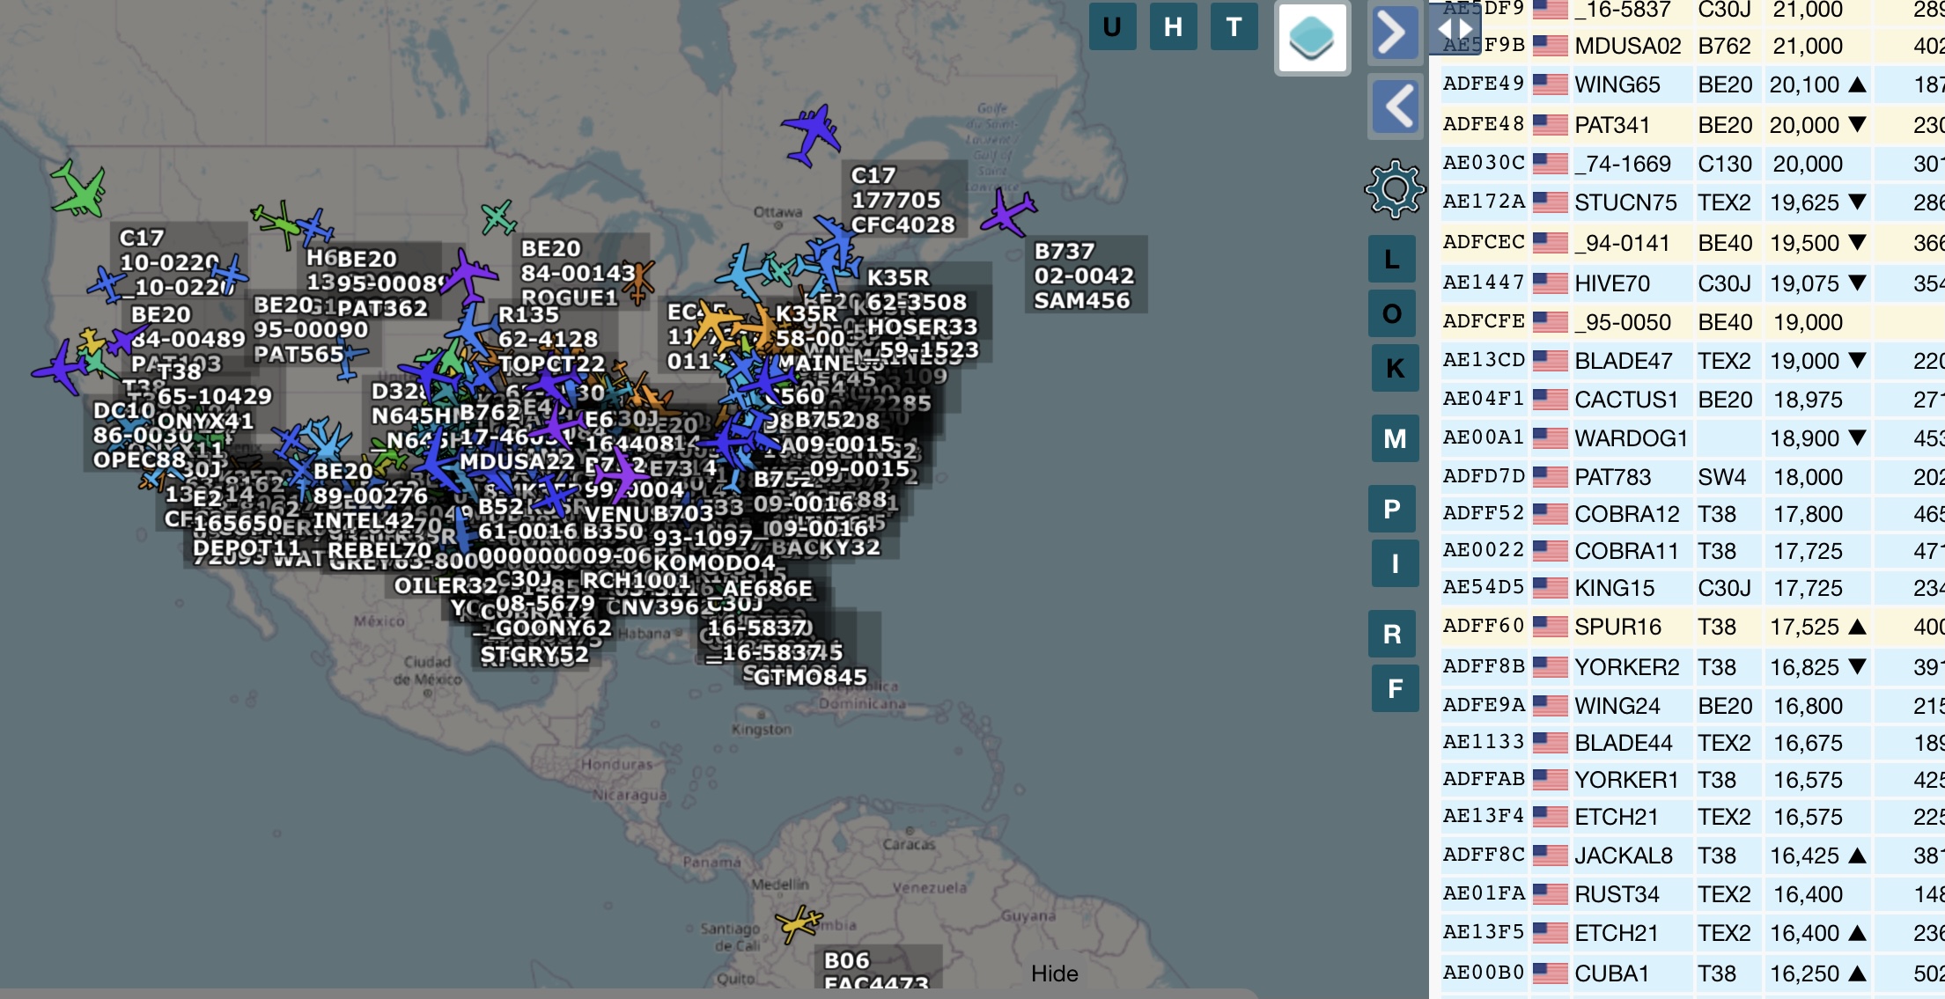
Task: Select the STUCN75 table row
Action: click(1692, 202)
